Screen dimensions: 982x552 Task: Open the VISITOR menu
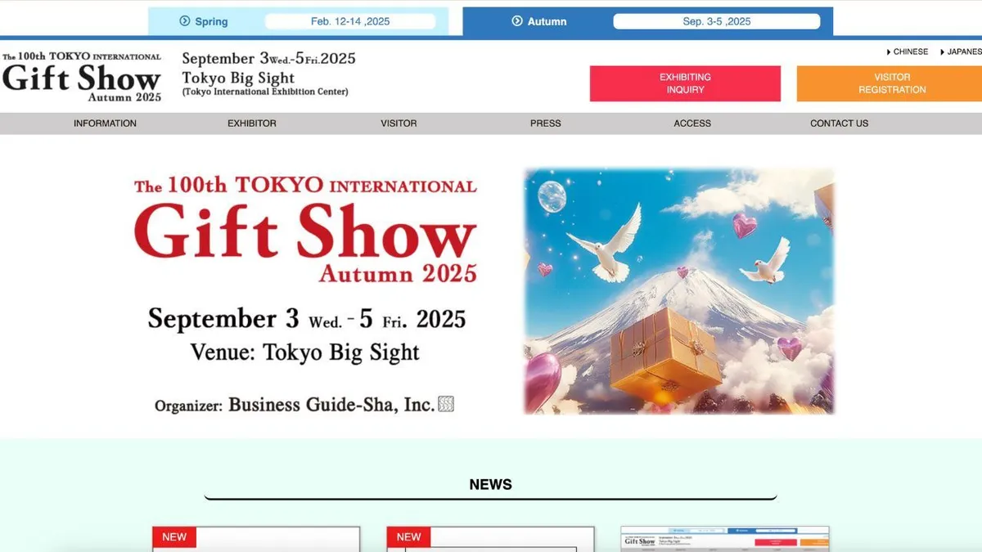pos(399,123)
